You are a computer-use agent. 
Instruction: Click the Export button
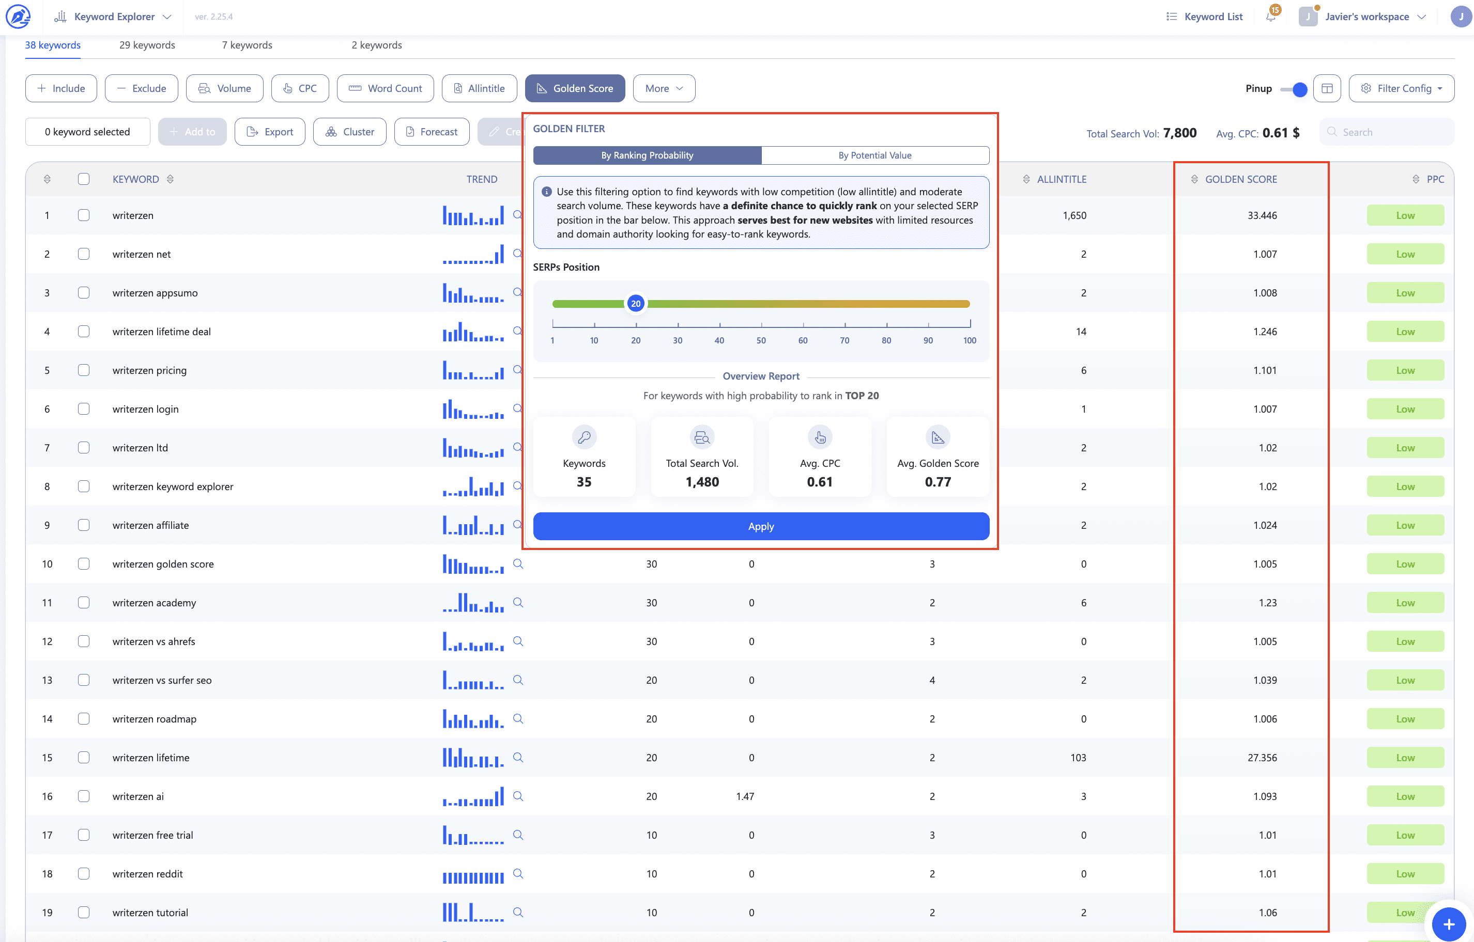[270, 132]
